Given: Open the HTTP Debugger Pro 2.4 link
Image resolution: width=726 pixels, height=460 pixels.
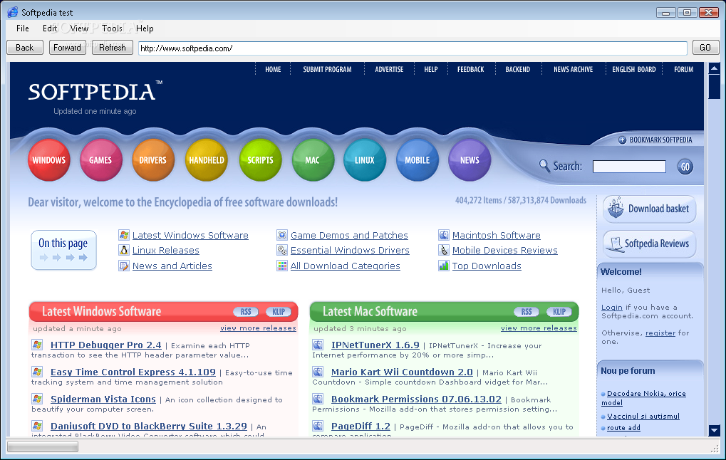Looking at the screenshot, I should point(106,345).
